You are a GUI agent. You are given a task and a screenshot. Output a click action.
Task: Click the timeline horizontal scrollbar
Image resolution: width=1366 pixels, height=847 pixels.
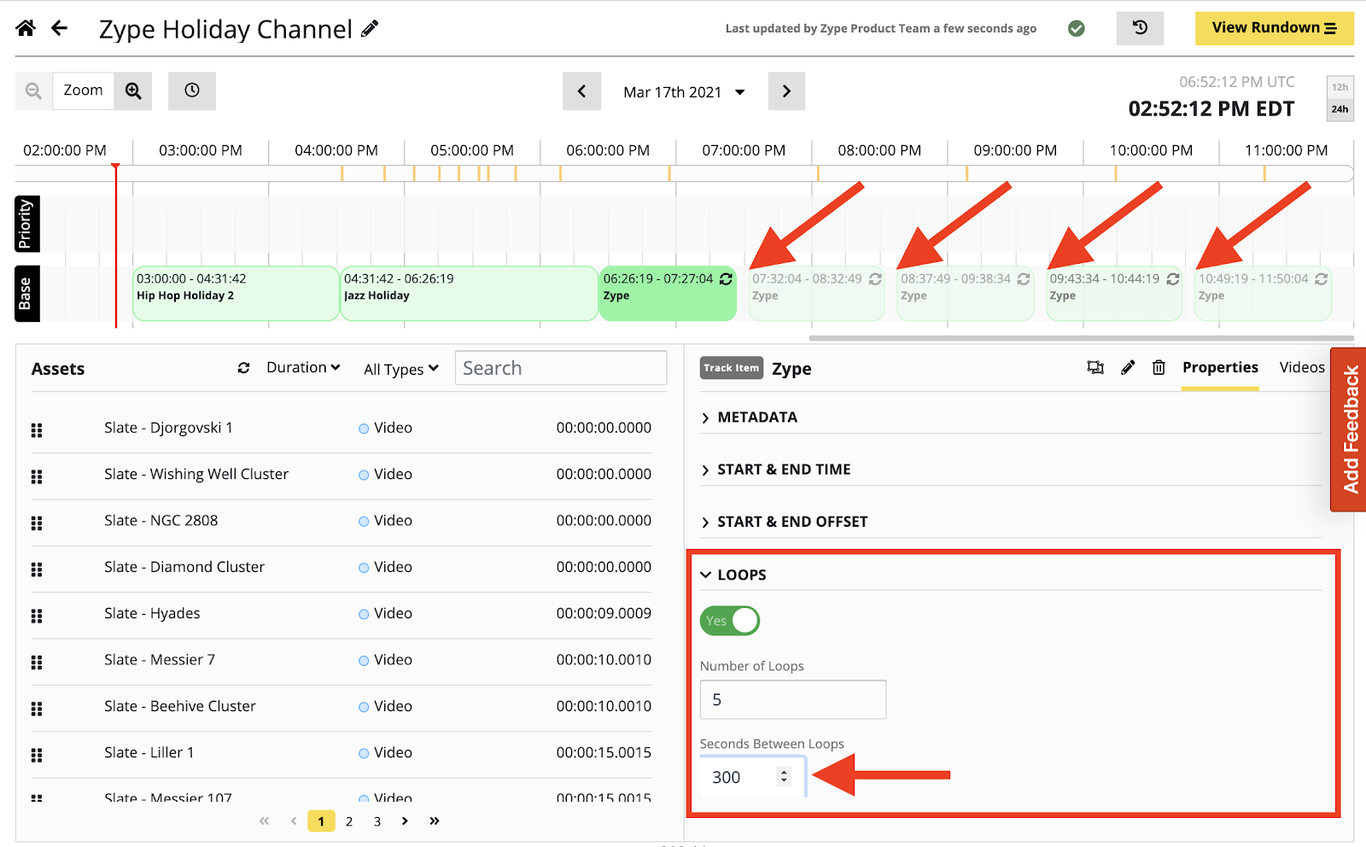(1081, 338)
